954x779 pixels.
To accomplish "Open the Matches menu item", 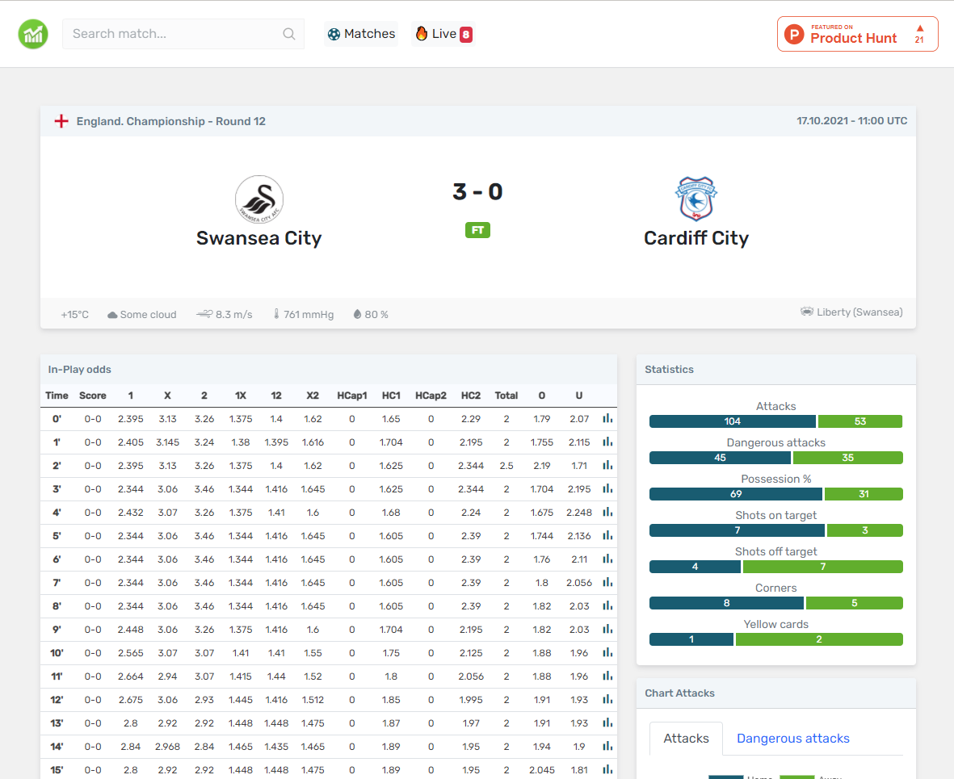I will pos(361,34).
